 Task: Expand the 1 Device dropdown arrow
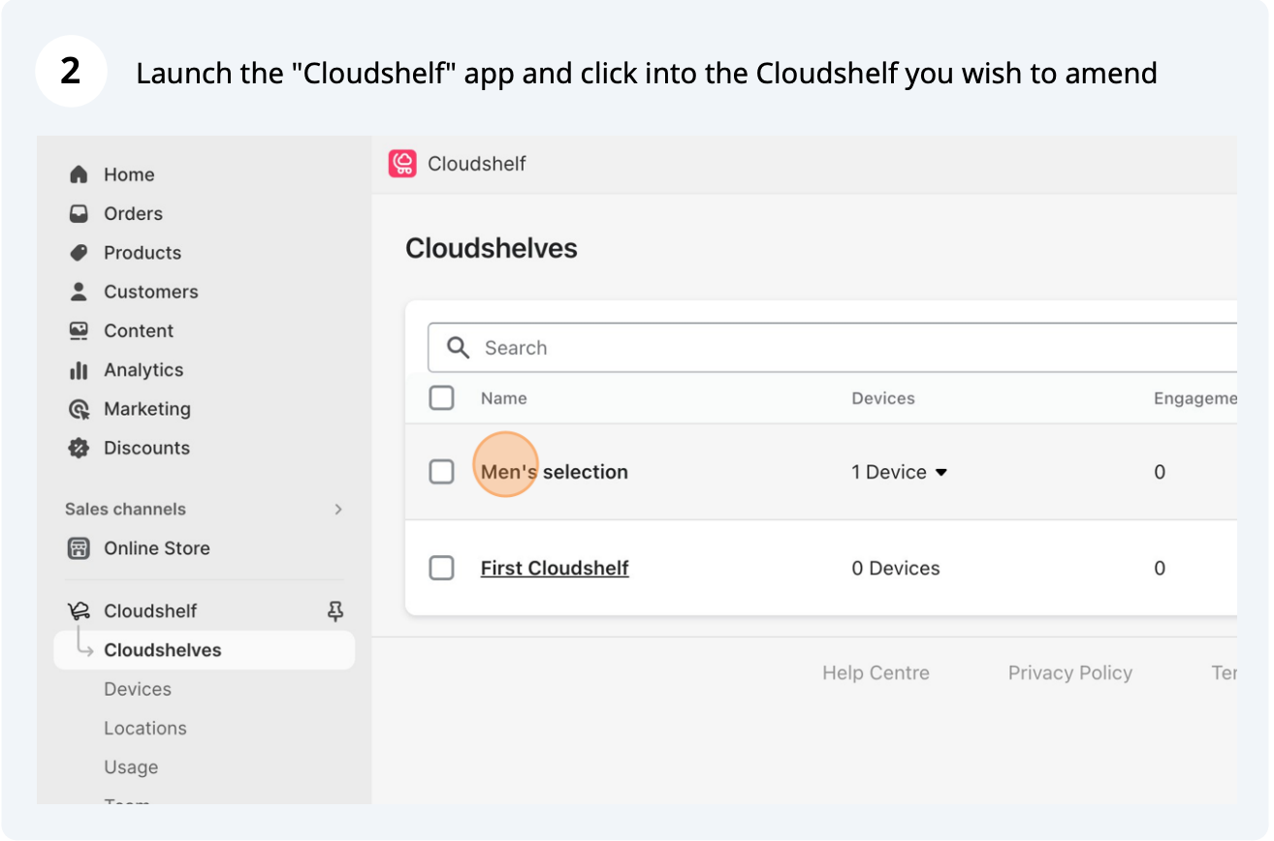[x=940, y=473]
